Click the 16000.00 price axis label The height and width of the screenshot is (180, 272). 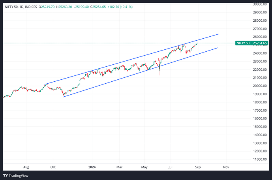pos(260,118)
